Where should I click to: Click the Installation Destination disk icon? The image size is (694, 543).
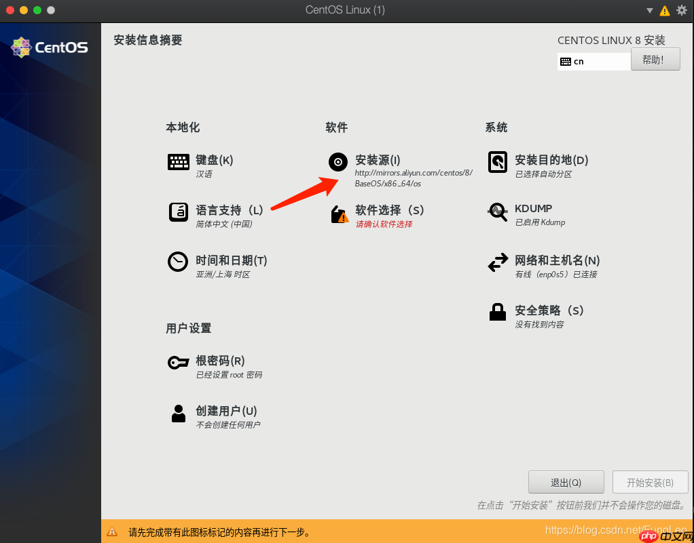point(498,162)
